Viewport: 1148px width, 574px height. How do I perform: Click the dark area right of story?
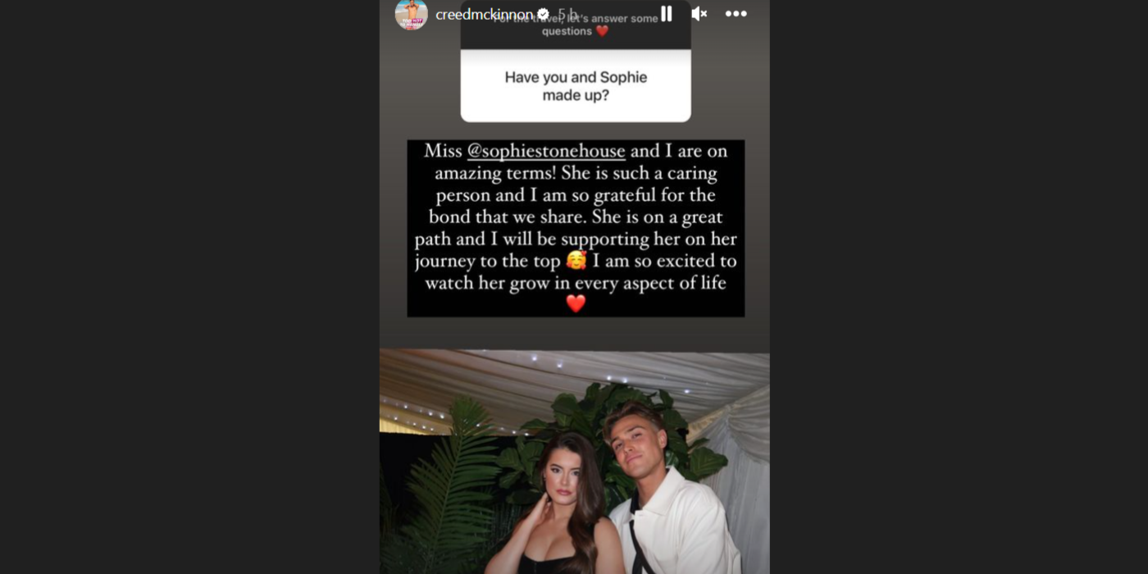tap(959, 287)
